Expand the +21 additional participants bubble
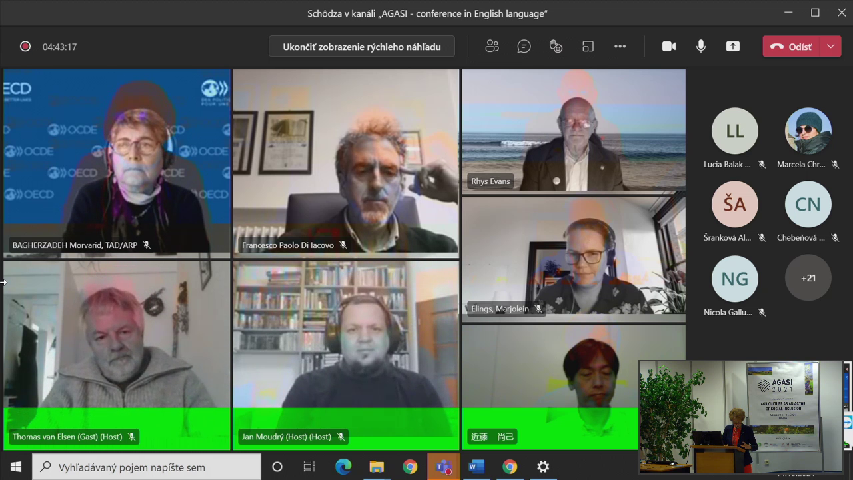This screenshot has width=853, height=480. pos(808,278)
